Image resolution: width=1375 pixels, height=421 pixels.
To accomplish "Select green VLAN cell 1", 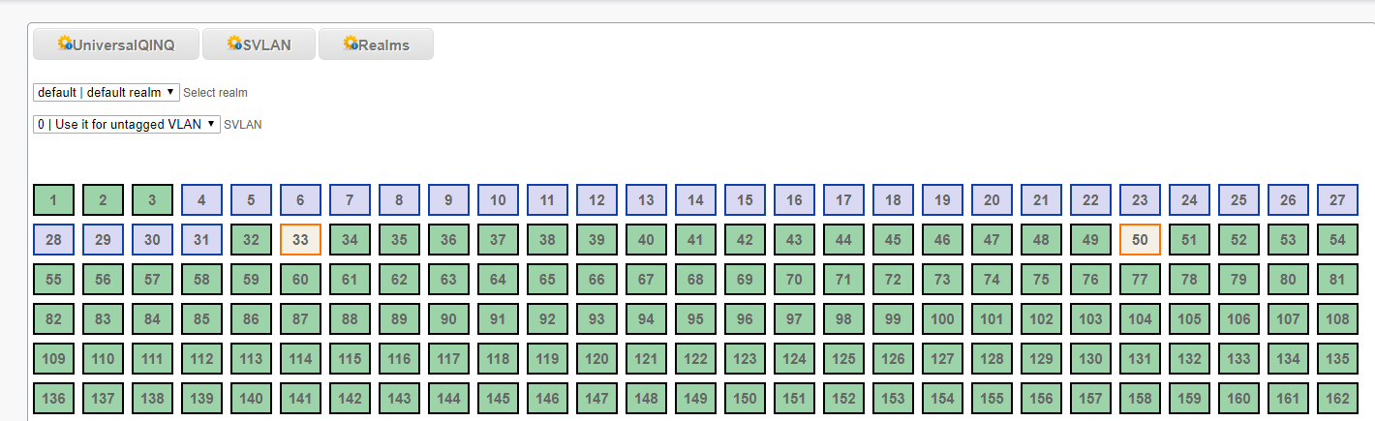I will (x=53, y=200).
